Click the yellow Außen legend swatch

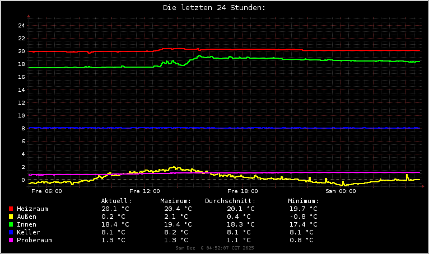click(11, 217)
